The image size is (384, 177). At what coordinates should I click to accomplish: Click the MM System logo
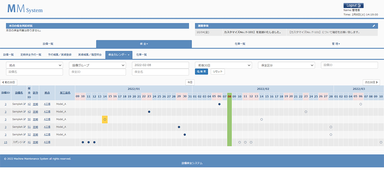click(x=25, y=9)
